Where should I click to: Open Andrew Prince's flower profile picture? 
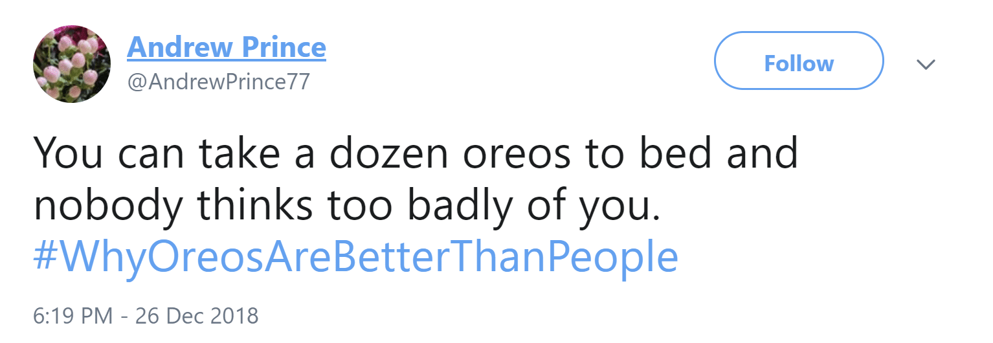[x=72, y=64]
